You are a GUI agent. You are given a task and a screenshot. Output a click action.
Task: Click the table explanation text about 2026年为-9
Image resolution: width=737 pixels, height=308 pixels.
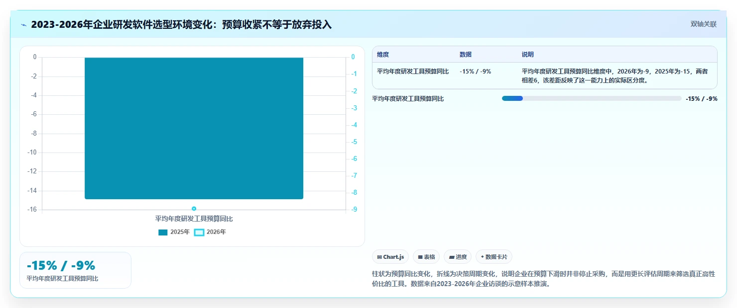pos(615,76)
